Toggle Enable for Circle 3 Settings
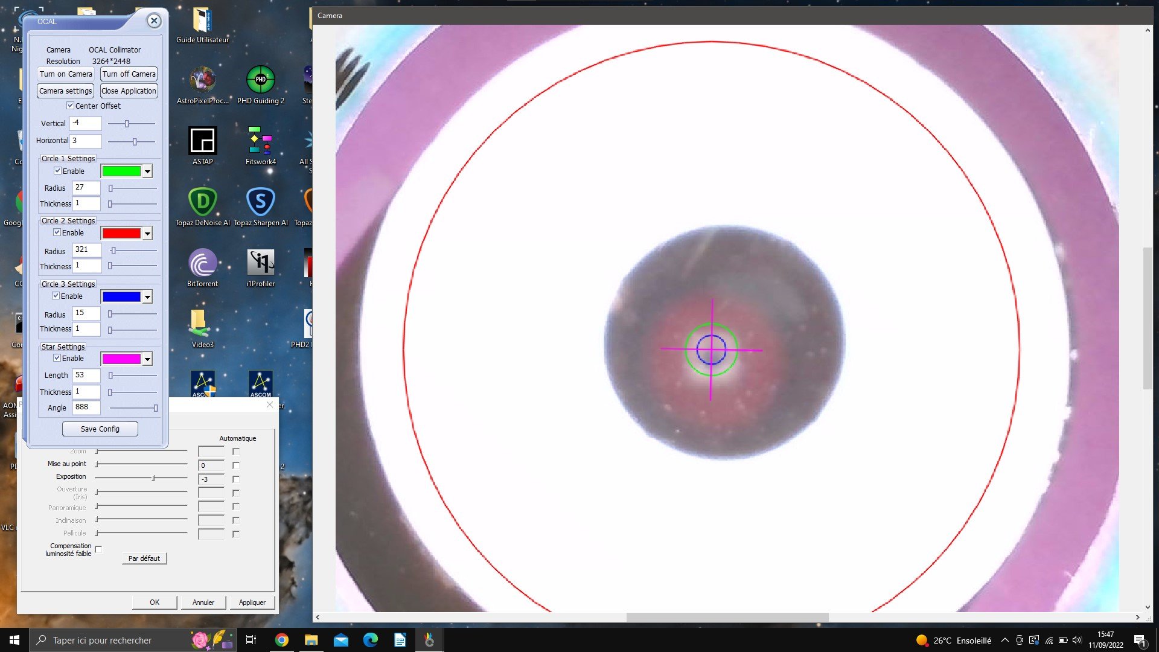 pyautogui.click(x=56, y=296)
